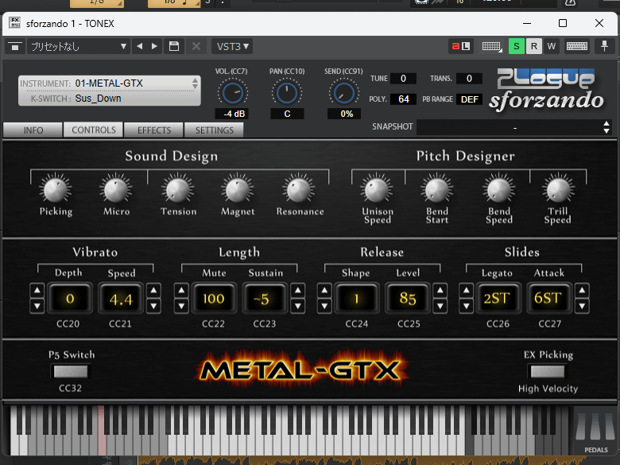The height and width of the screenshot is (465, 620).
Task: Click the red A/B compare icon
Action: [x=460, y=46]
